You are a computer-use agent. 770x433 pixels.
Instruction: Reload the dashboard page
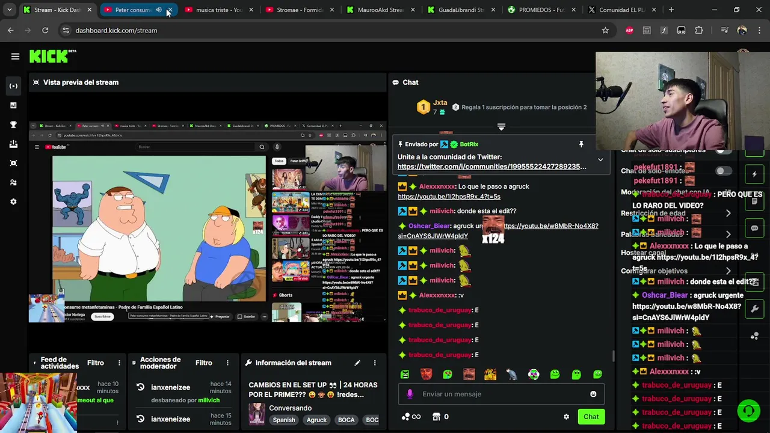(x=45, y=30)
